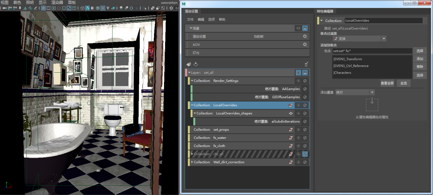Image resolution: width=433 pixels, height=195 pixels.
Task: Toggle the resolution gate icon in viewport toolbar
Action: coord(54,8)
